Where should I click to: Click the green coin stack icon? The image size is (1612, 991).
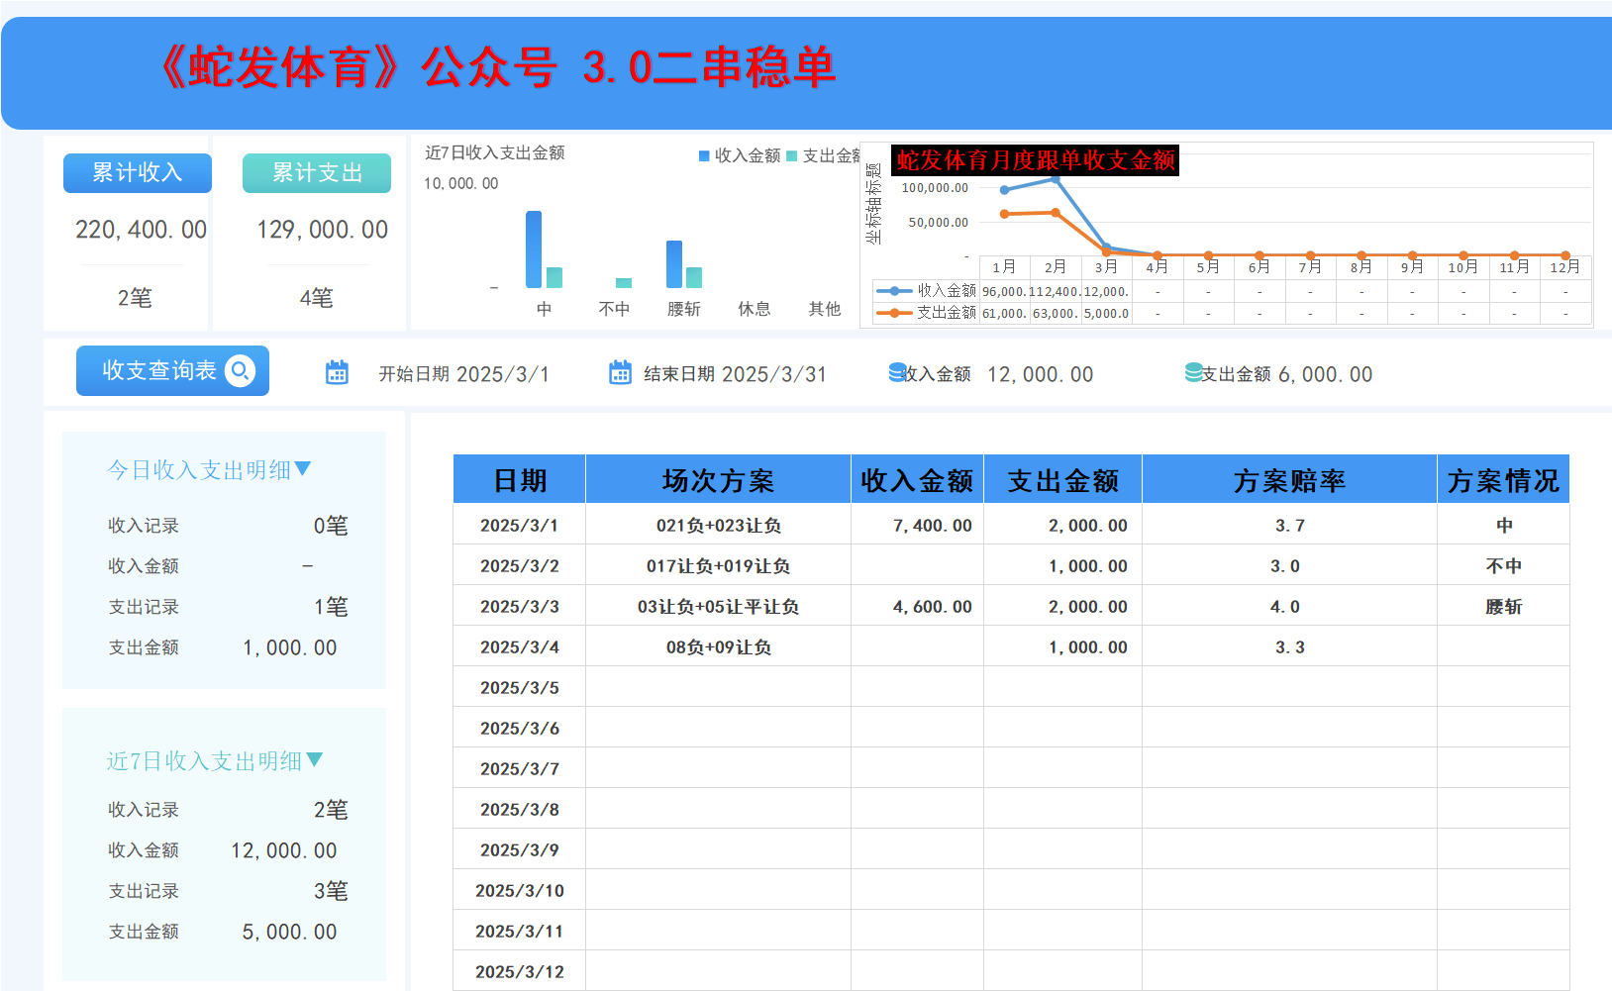[x=1194, y=372]
